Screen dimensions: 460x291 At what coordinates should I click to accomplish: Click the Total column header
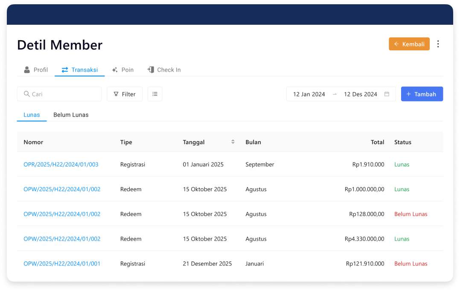(377, 142)
